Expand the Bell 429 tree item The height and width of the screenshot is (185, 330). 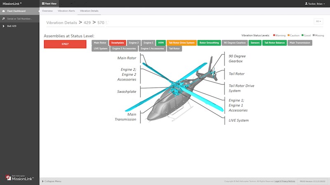click(3, 26)
